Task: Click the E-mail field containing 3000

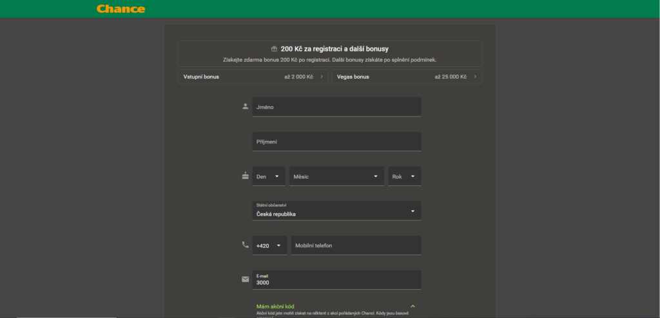Action: (336, 280)
